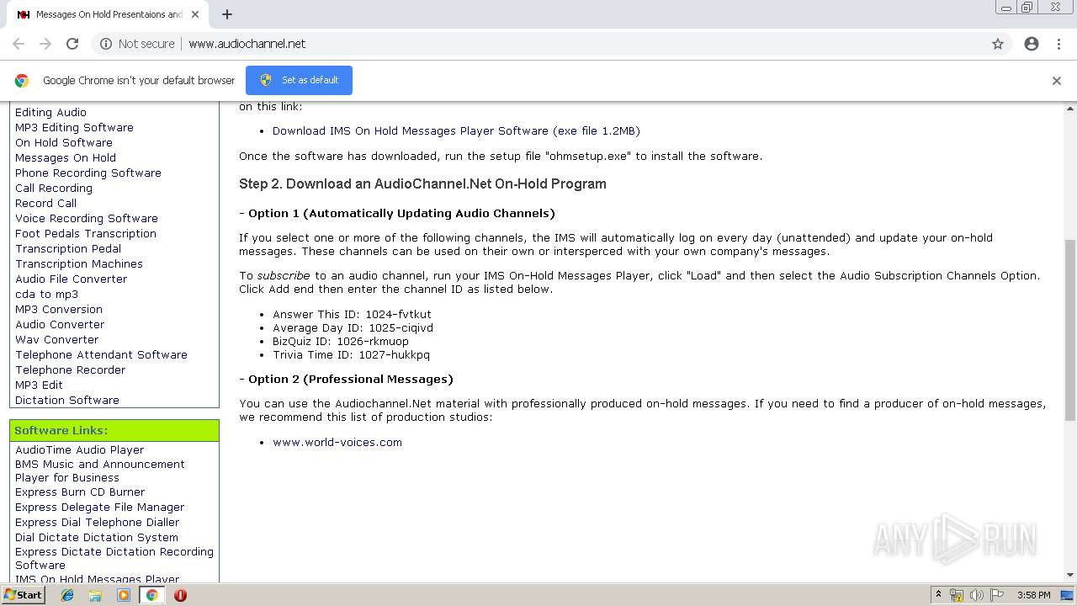
Task: Open the Express Dial Telephone Dialler link
Action: (x=97, y=522)
